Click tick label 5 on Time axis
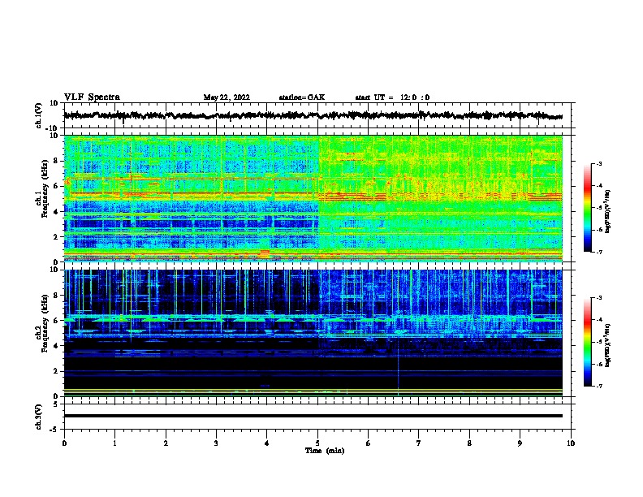Viewport: 643px width, 497px height. [x=317, y=443]
